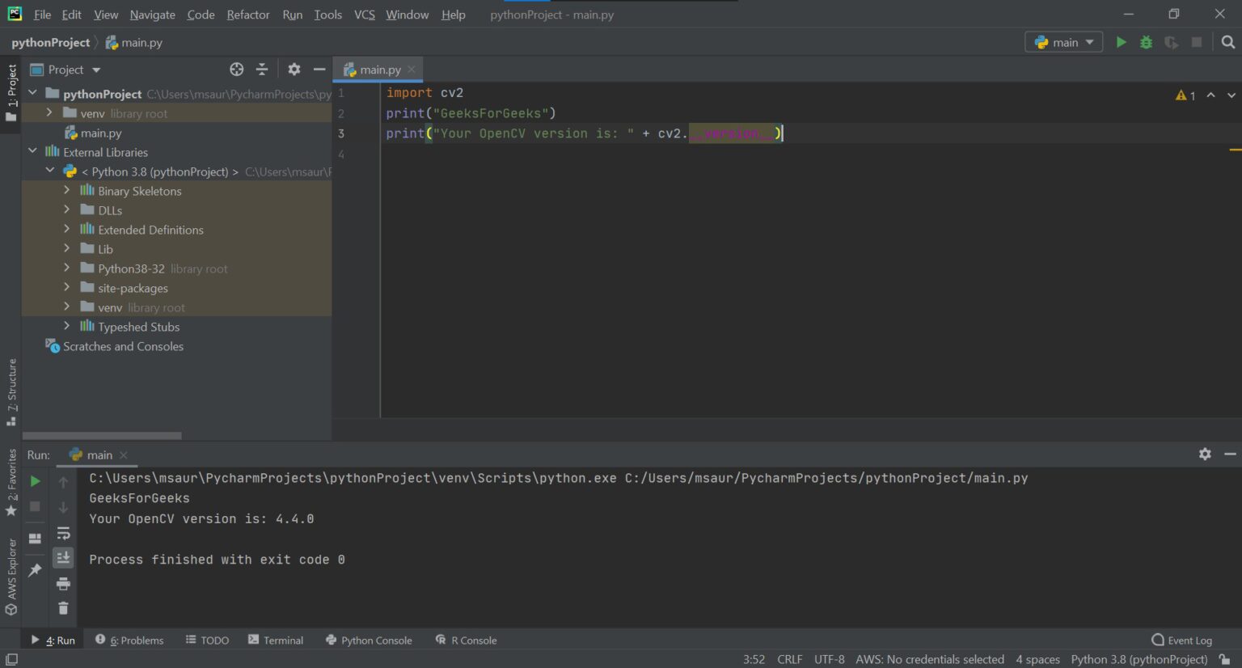Image resolution: width=1242 pixels, height=668 pixels.
Task: Expand the venv library root folder
Action: [x=50, y=113]
